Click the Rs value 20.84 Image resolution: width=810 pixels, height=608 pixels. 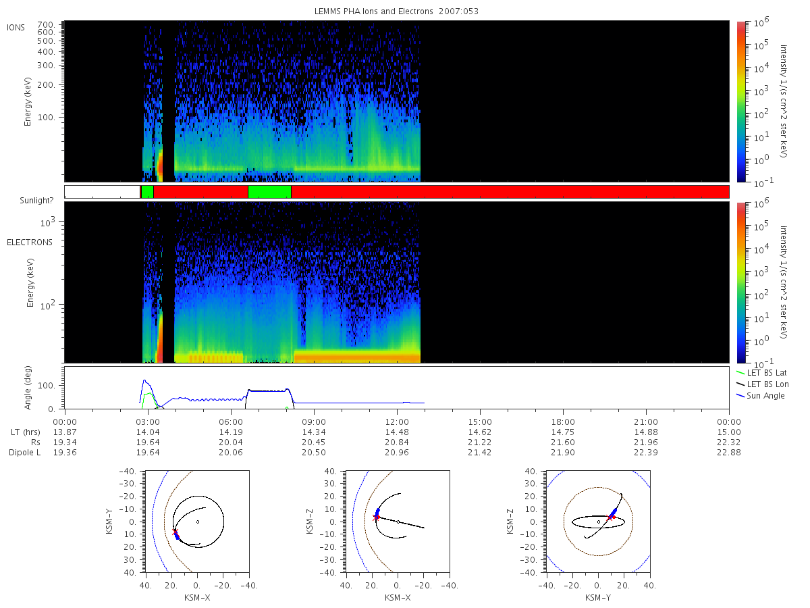397,442
